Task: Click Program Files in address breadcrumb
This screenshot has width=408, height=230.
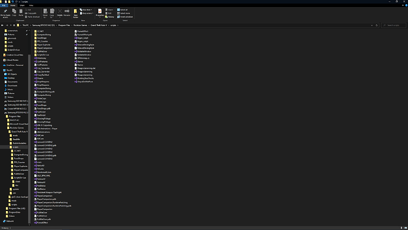Action: click(65, 25)
